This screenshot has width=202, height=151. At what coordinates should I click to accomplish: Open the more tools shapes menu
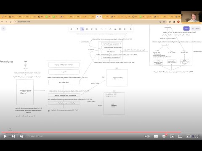130,29
